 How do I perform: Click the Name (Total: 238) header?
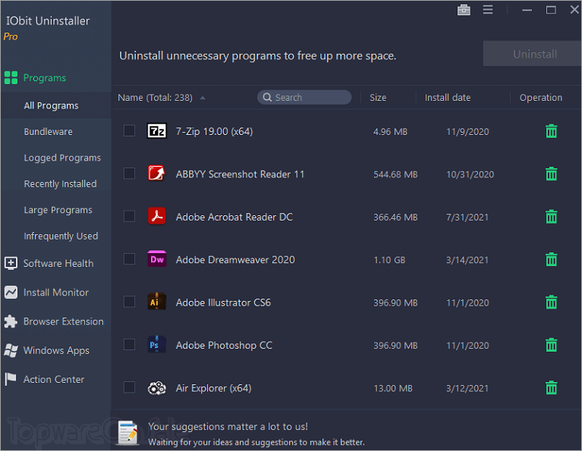(155, 98)
